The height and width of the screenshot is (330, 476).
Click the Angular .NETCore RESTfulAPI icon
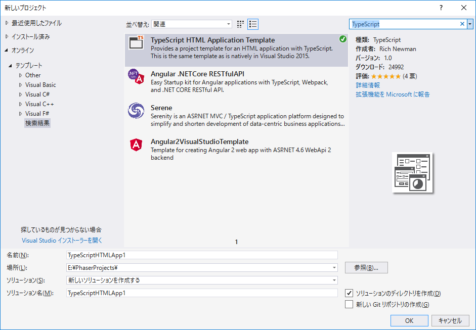(x=136, y=76)
